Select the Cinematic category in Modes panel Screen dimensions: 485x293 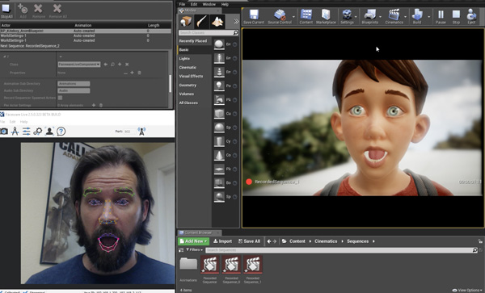188,67
